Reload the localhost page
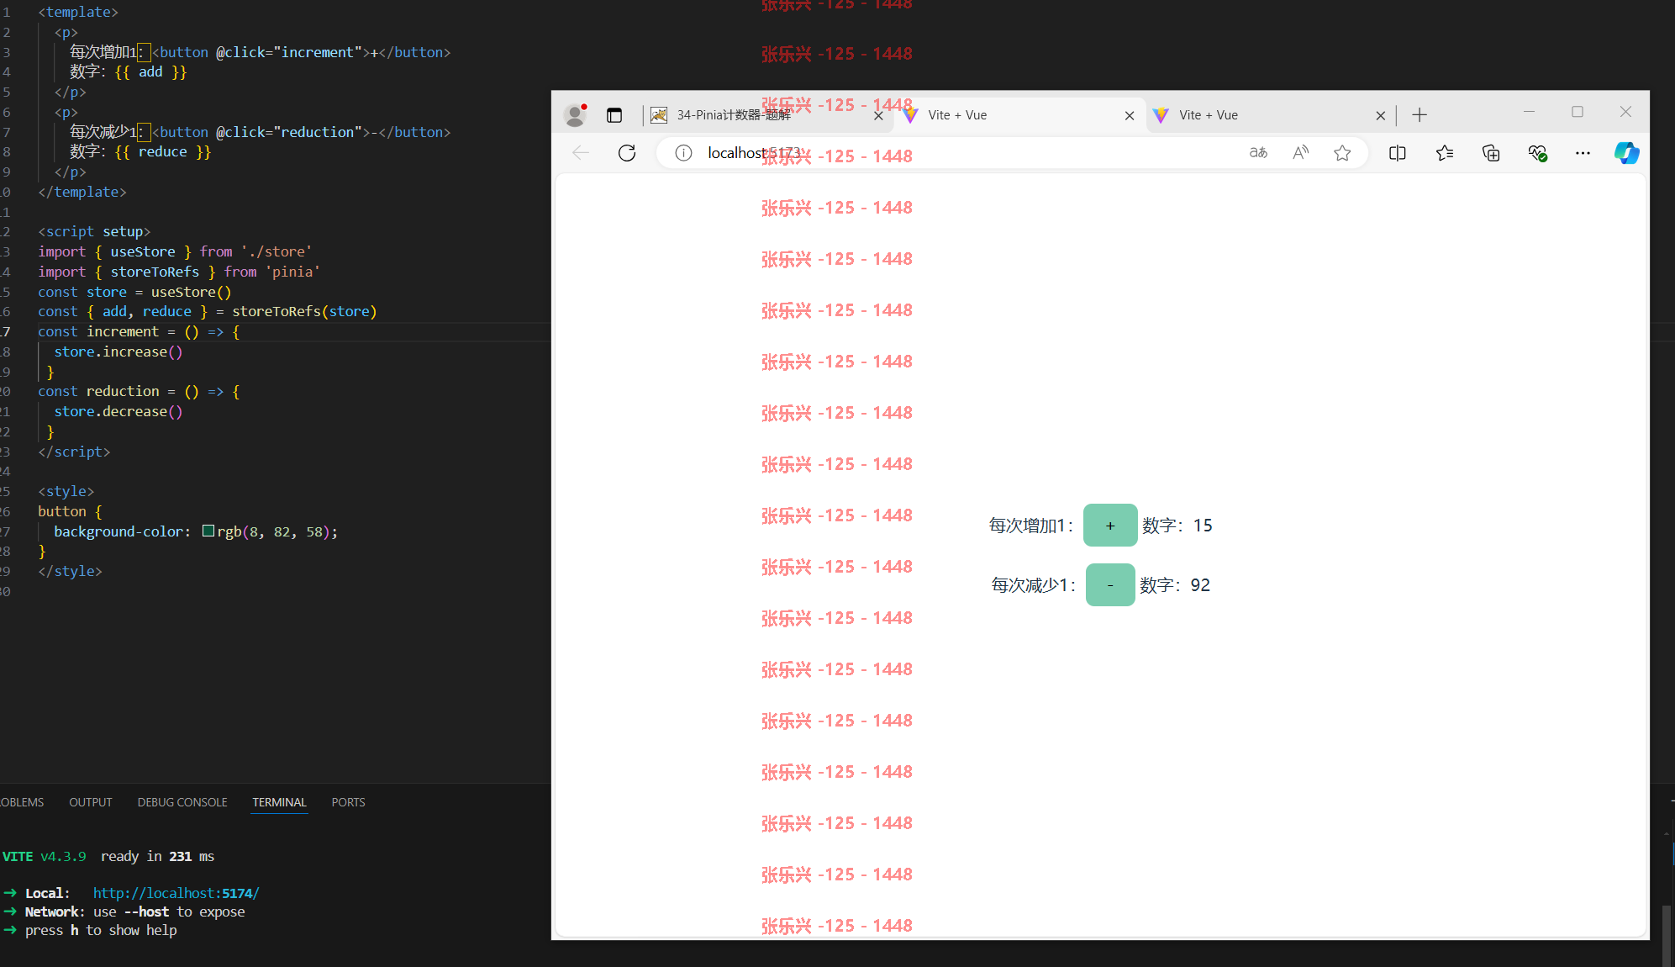 click(627, 153)
